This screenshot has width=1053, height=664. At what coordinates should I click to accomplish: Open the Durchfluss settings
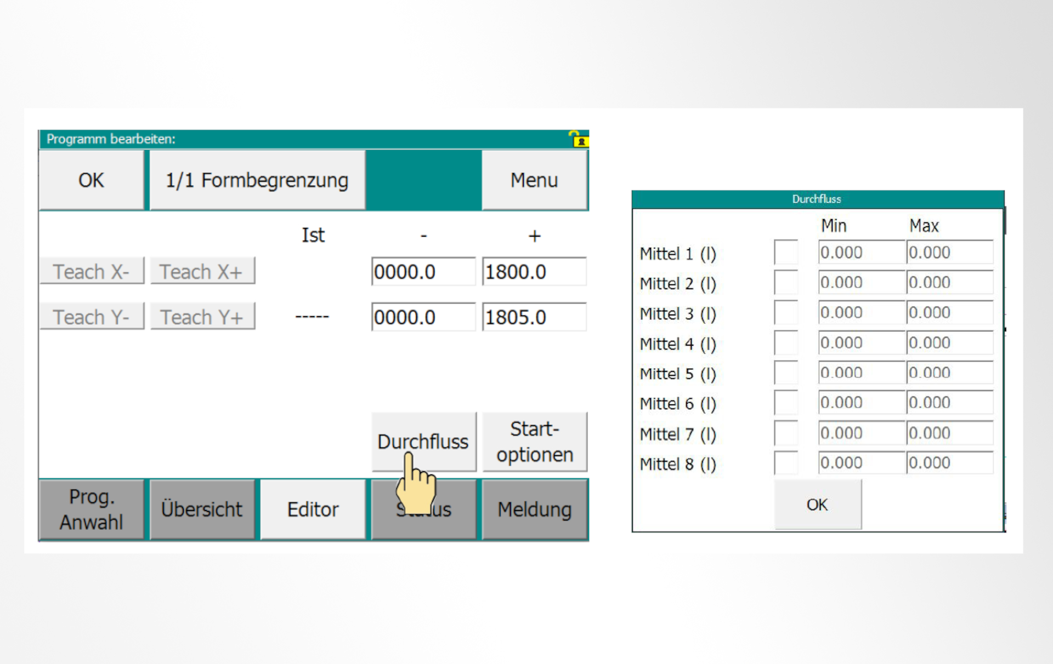(424, 442)
